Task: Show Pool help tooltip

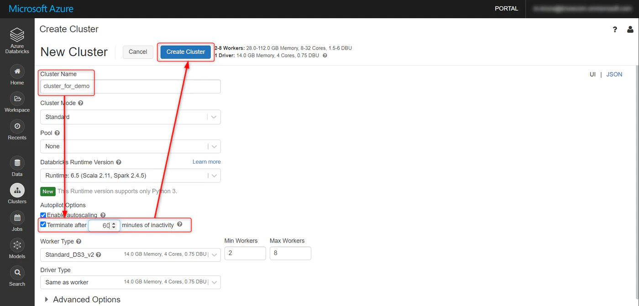Action: [x=57, y=133]
